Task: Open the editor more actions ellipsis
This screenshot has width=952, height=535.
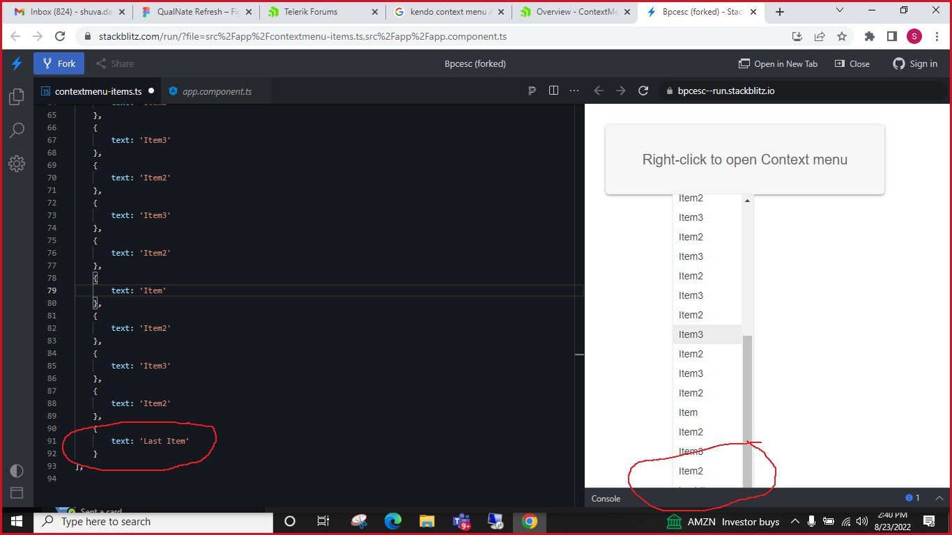Action: point(574,91)
